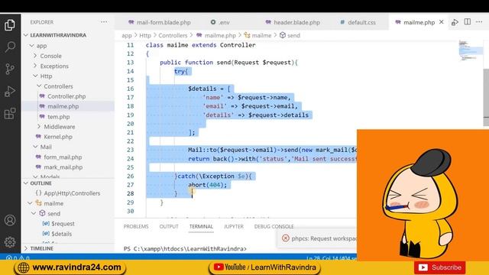This screenshot has height=275, width=489.
Task: Collapse the Mail folder
Action: click(x=46, y=147)
